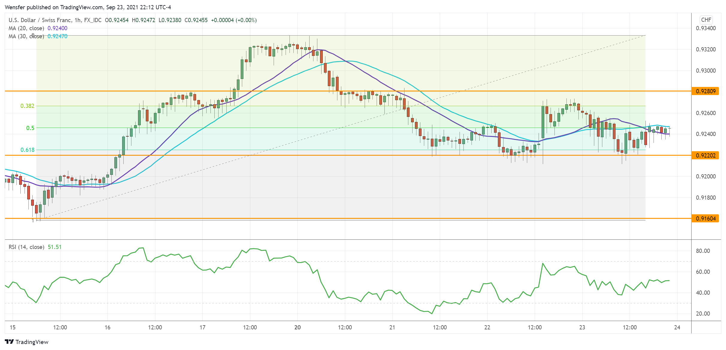Select the RSI (14, close) indicator label
726x350 pixels.
tap(26, 247)
